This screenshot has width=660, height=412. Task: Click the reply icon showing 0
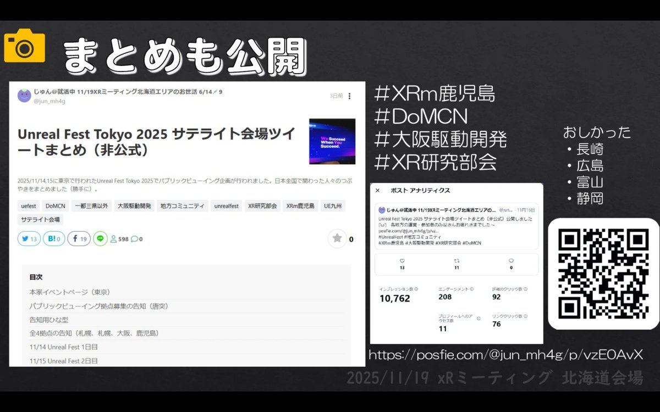pyautogui.click(x=511, y=261)
